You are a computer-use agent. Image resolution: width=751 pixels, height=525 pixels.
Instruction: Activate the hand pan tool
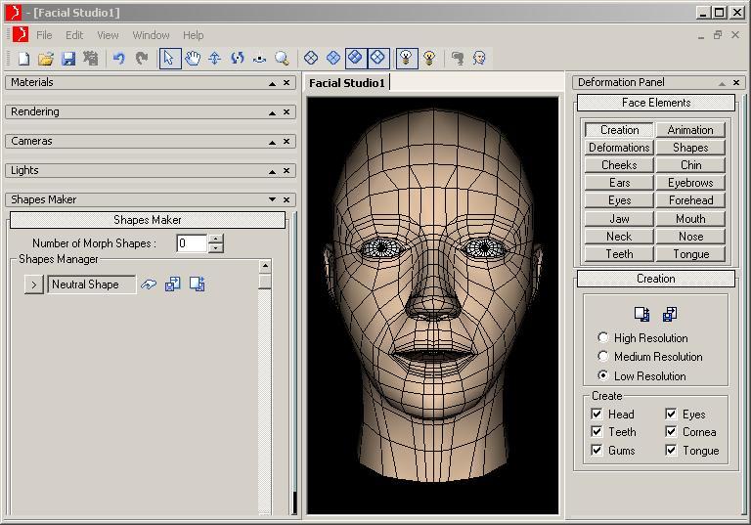point(193,59)
